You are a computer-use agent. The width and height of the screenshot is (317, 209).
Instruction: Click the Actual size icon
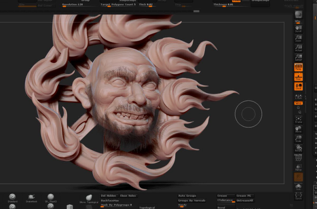298,48
